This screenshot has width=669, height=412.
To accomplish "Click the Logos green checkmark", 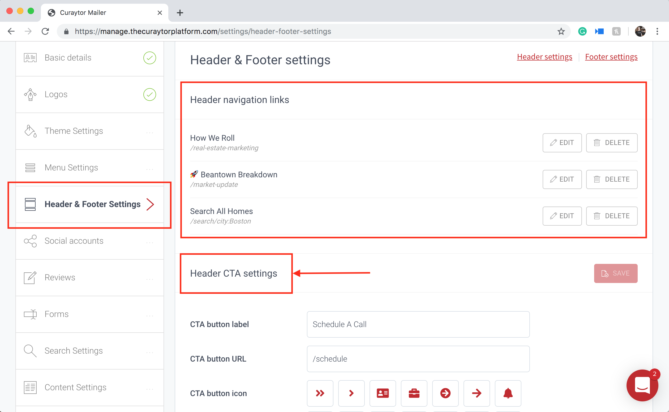I will pyautogui.click(x=150, y=94).
